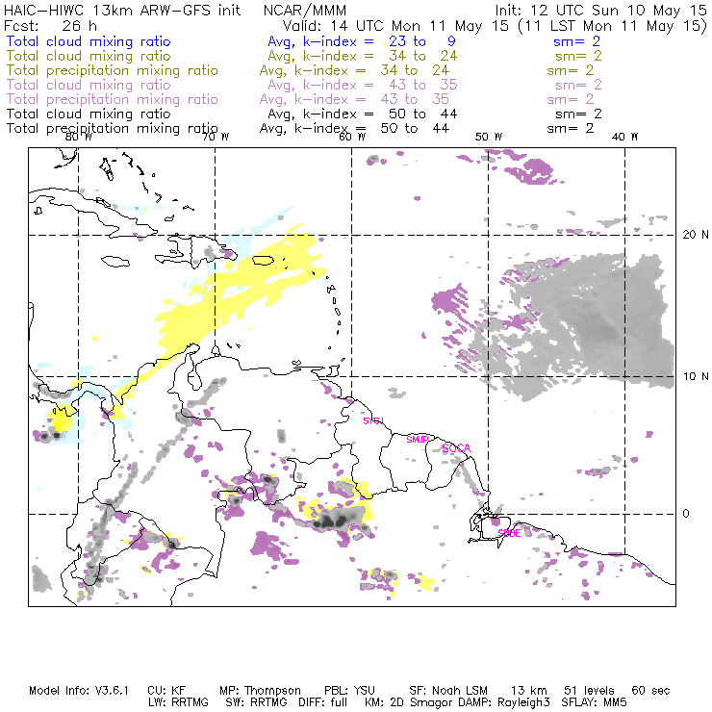
Task: Click the blue "Avg, k-index = 23 to 9" text
Action: tap(362, 41)
